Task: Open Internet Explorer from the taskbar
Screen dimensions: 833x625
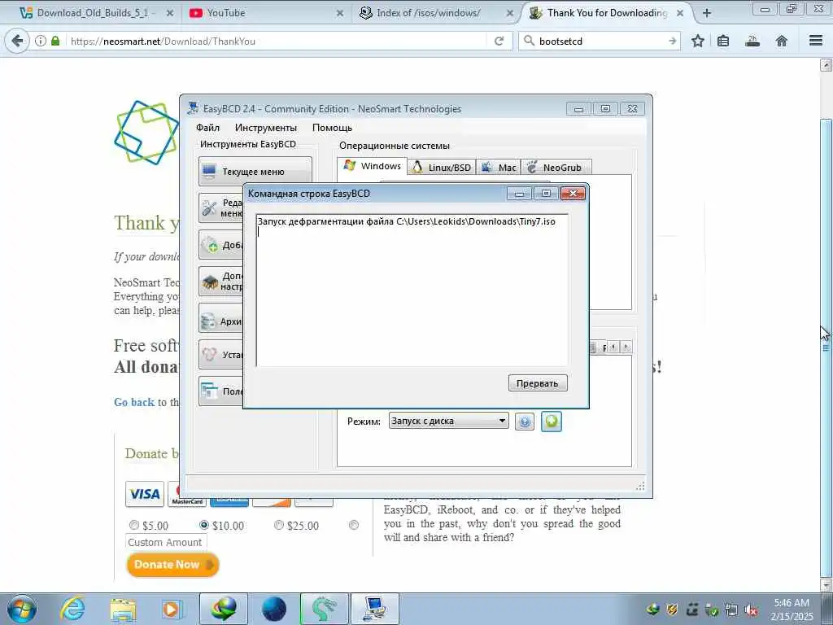Action: click(x=72, y=609)
